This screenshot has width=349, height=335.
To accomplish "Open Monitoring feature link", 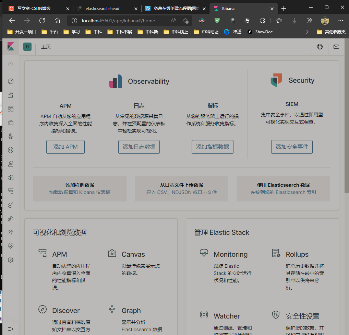I will (231, 254).
